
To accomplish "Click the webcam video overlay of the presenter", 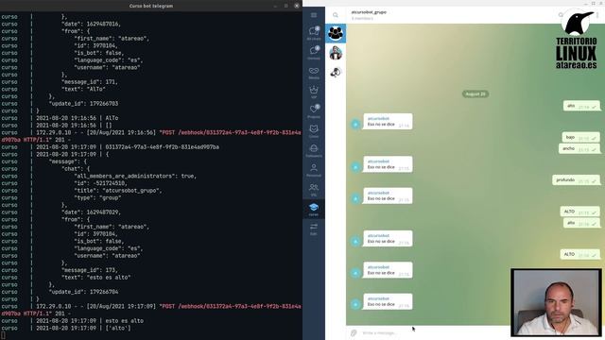I will click(x=556, y=302).
